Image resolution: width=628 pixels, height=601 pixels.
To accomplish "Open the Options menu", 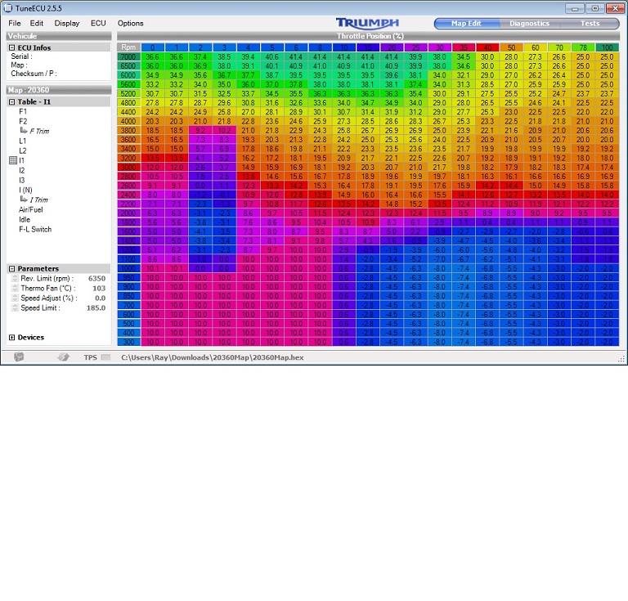I will pyautogui.click(x=130, y=23).
